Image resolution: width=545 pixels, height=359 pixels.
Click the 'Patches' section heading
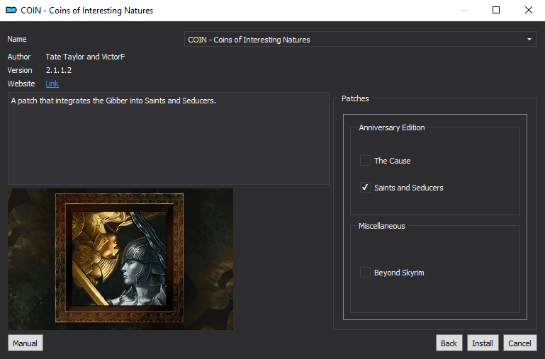point(355,98)
